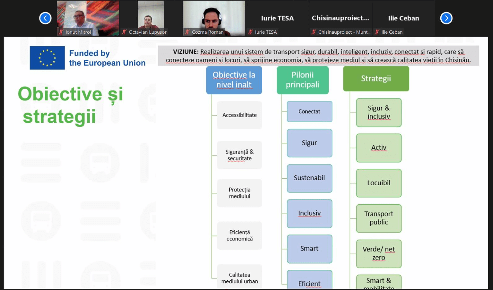Click the 'Pilonii principali' header box

click(x=303, y=80)
